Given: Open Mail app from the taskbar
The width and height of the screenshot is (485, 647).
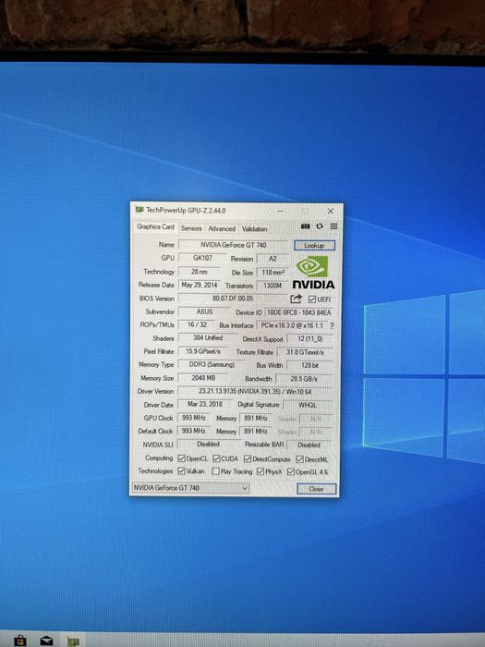Looking at the screenshot, I should click(x=46, y=641).
